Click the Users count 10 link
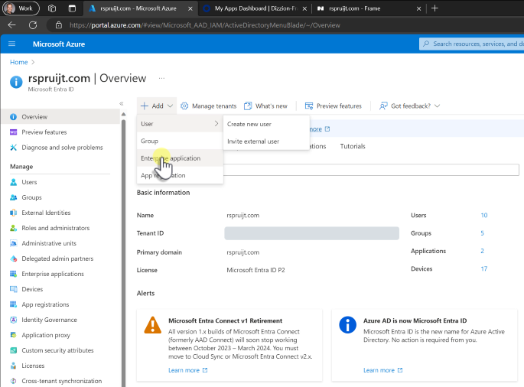 tap(483, 216)
